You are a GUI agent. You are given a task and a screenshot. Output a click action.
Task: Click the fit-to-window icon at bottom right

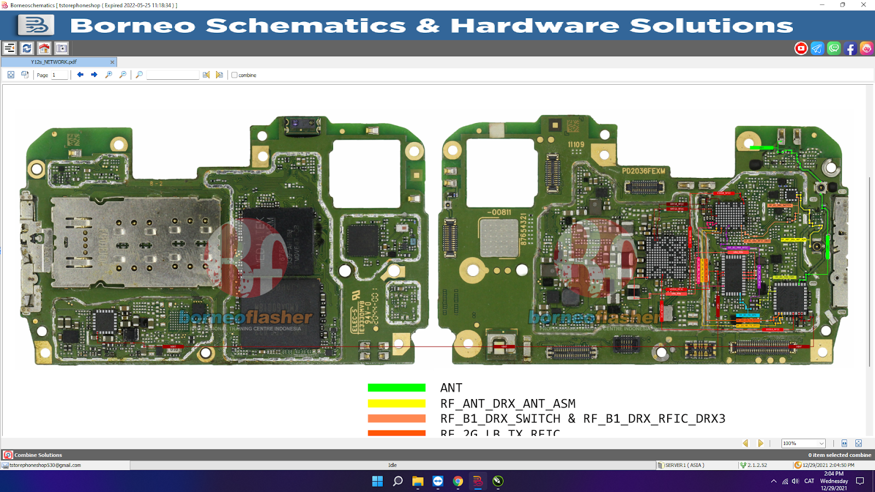(x=859, y=443)
